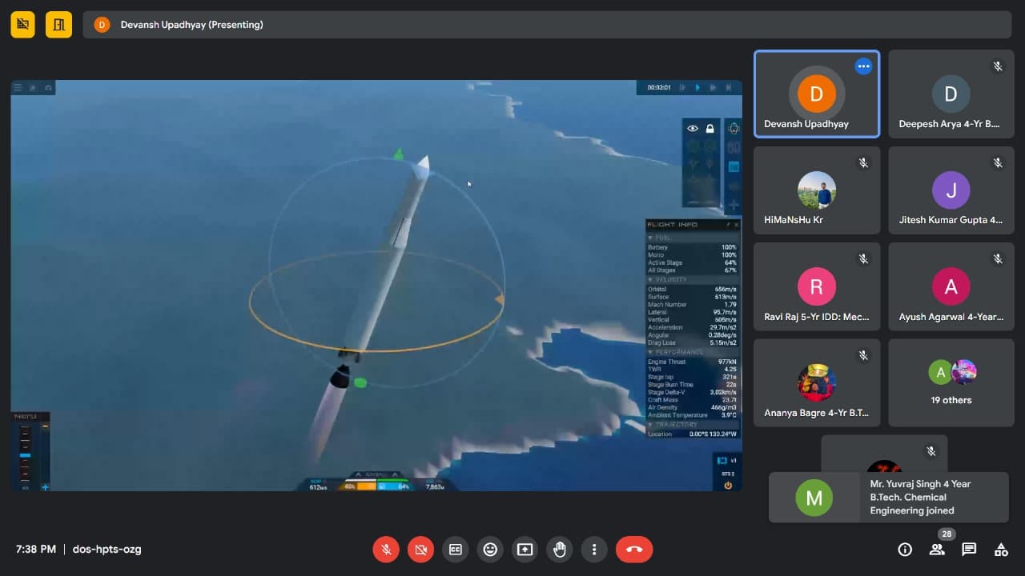Click the fast-forward time warp button
This screenshot has width=1025, height=576.
click(x=713, y=87)
